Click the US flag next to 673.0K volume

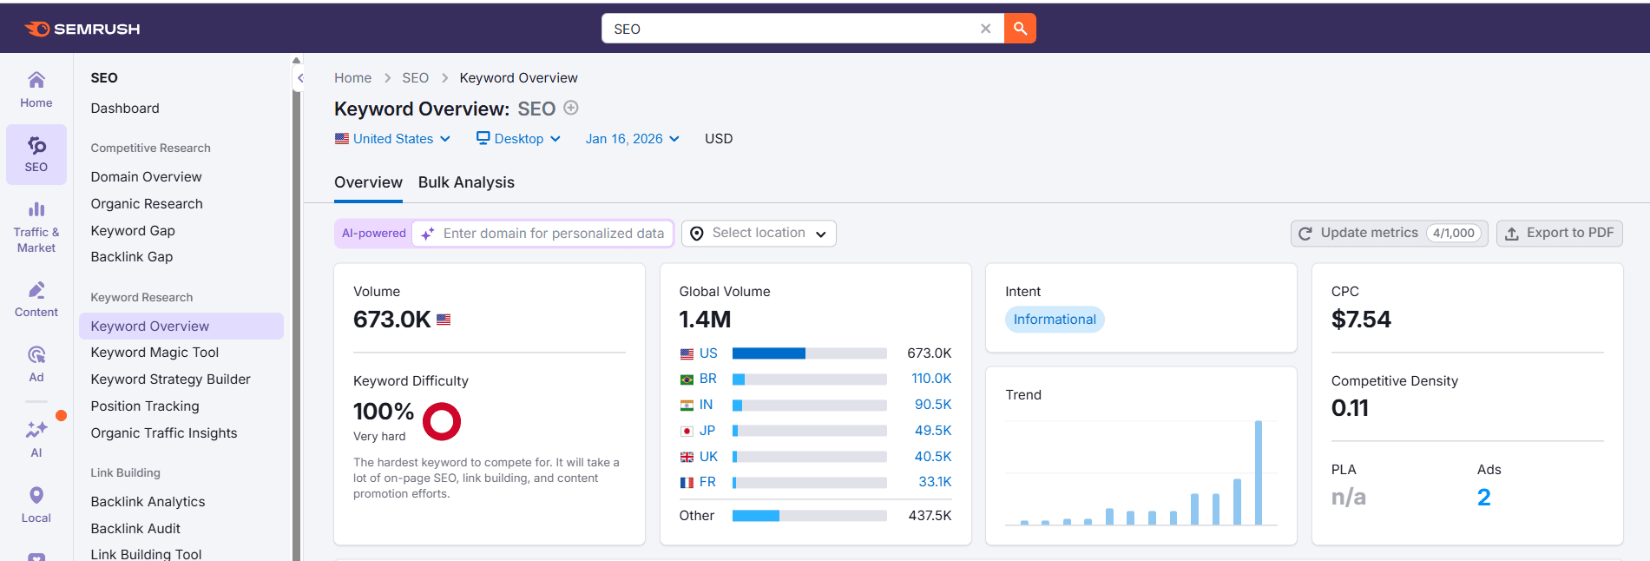444,320
